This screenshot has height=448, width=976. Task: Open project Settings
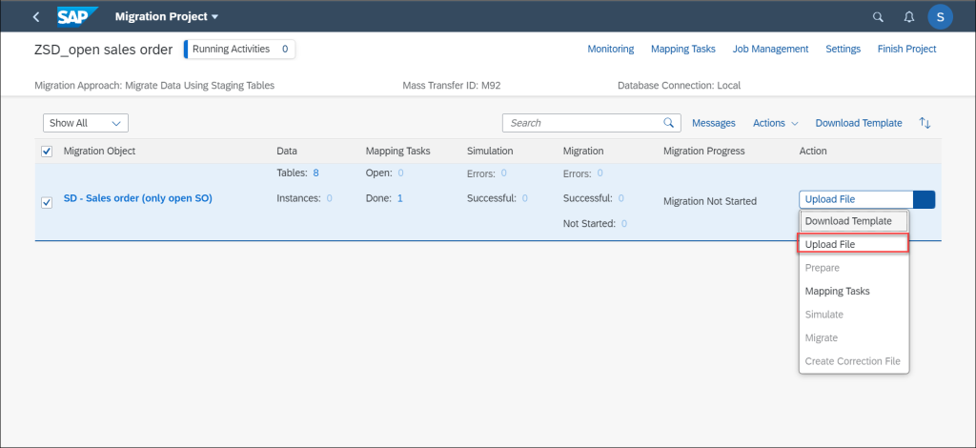point(843,49)
